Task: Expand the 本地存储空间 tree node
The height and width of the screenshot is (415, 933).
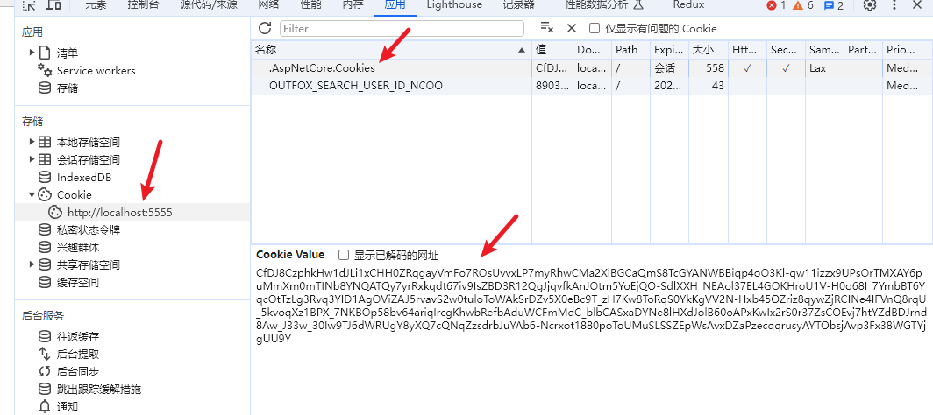Action: [x=32, y=142]
